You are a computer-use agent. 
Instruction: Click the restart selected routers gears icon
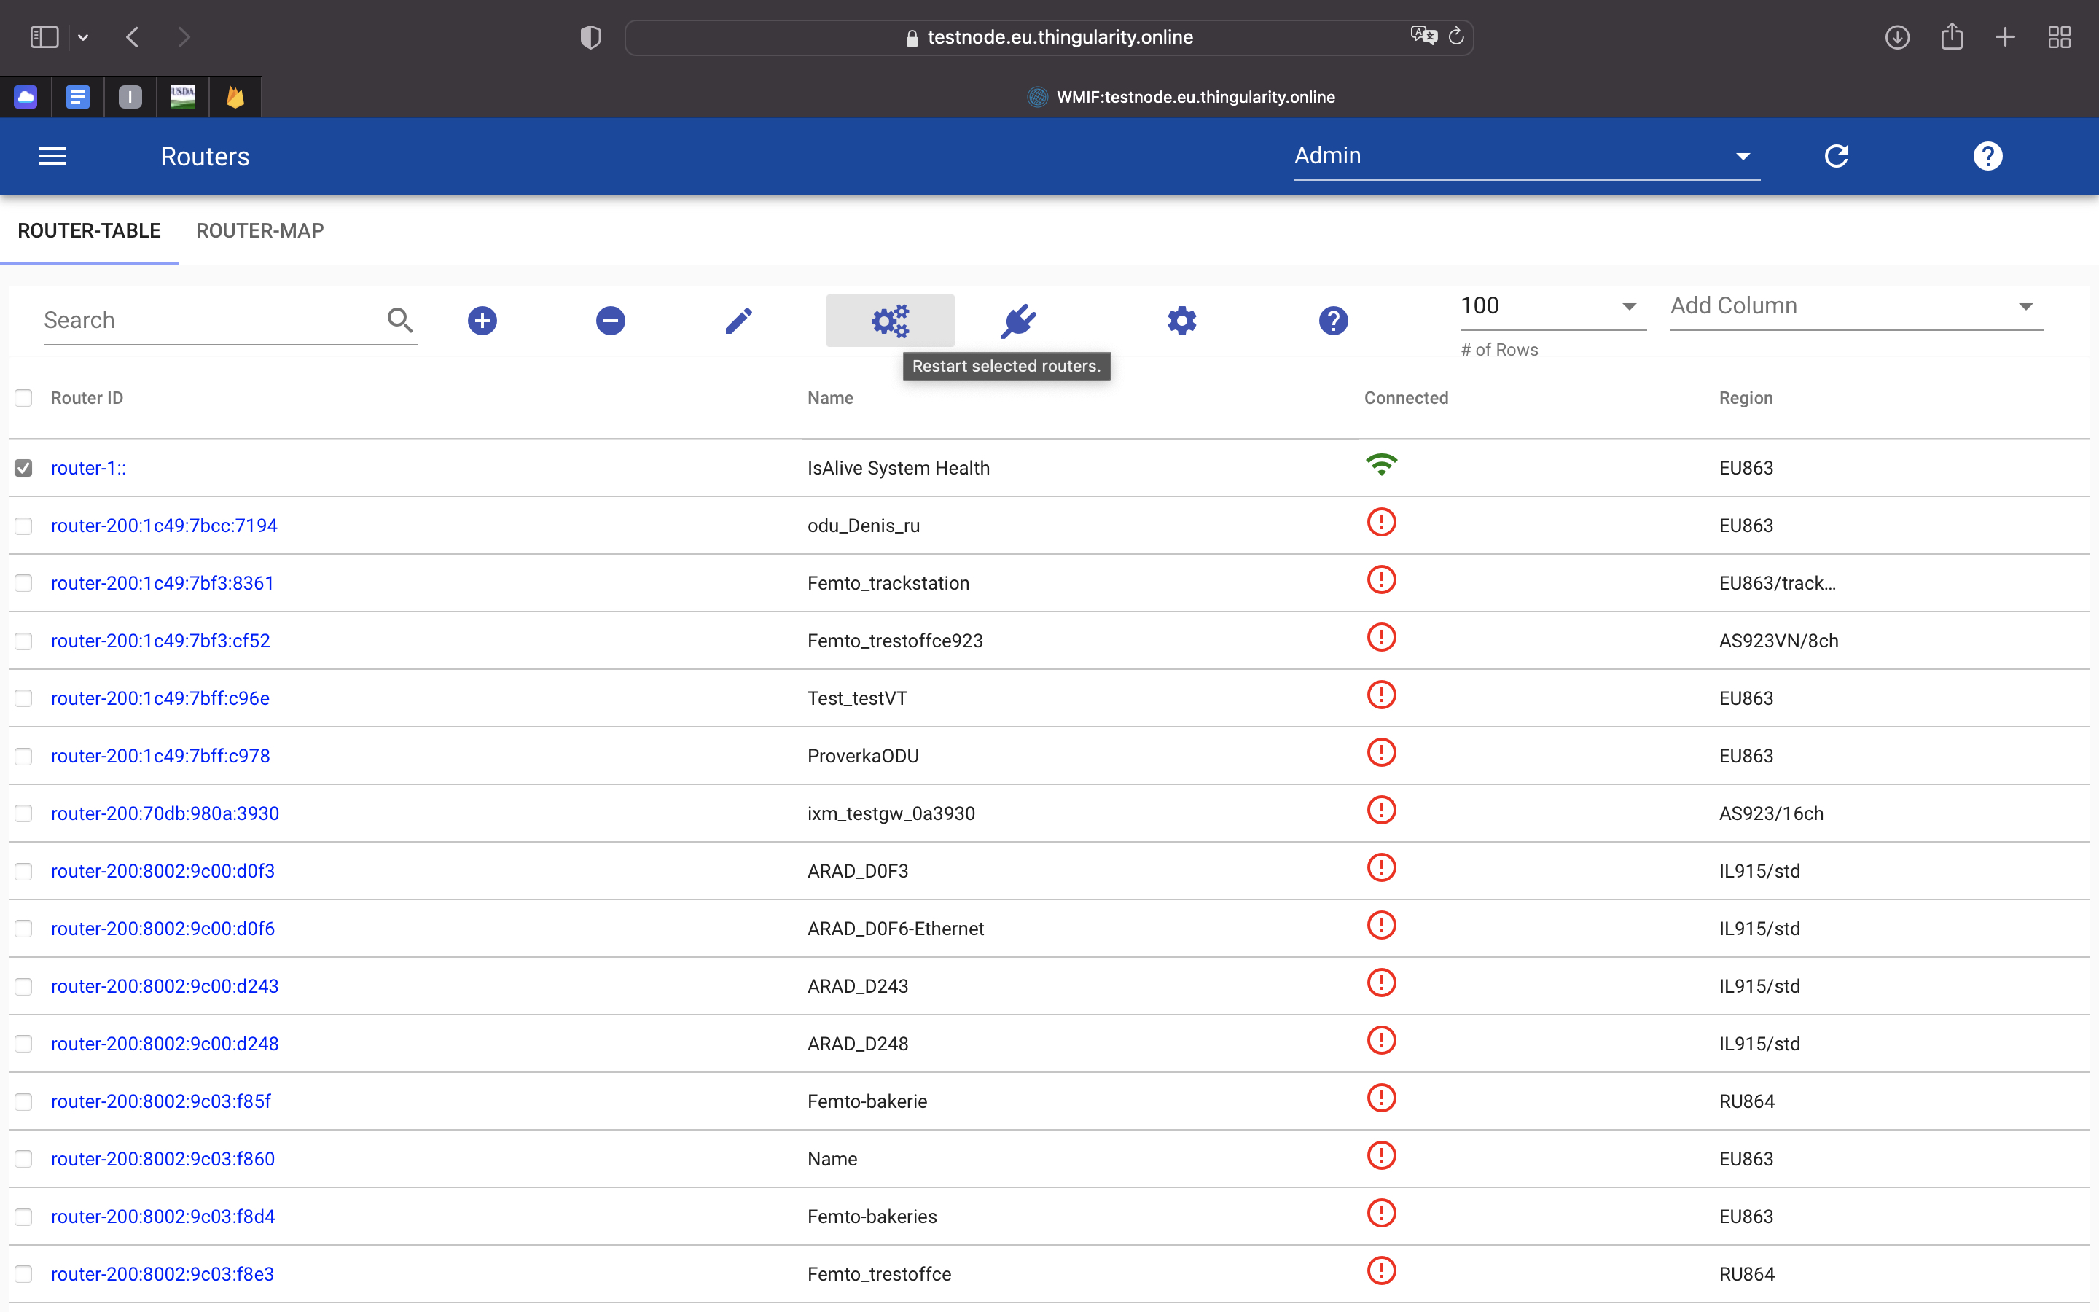tap(890, 320)
